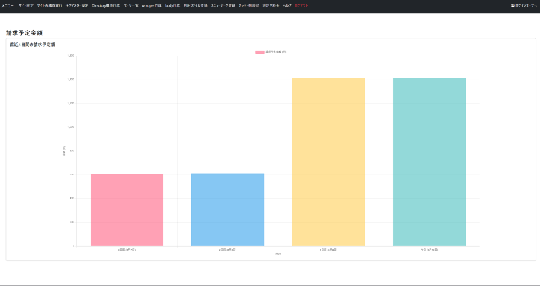The height and width of the screenshot is (286, 540).
Task: Select チャット枠設定 in the navbar
Action: (x=248, y=5)
